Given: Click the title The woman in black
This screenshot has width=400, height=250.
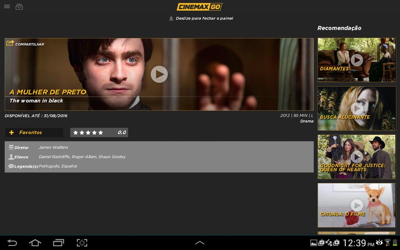Looking at the screenshot, I should (x=36, y=101).
